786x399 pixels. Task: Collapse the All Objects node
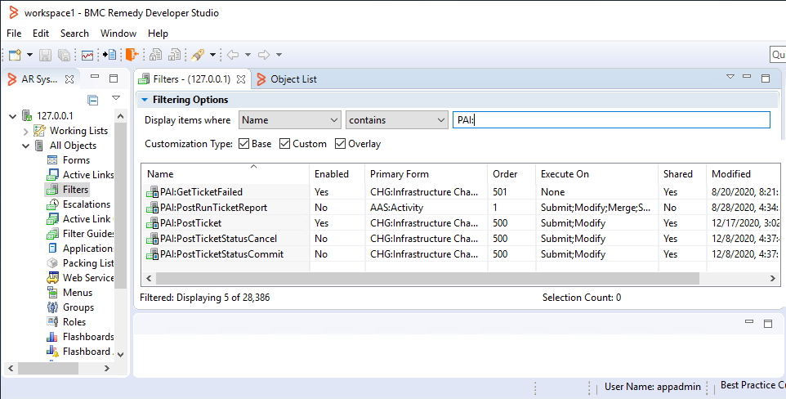25,146
